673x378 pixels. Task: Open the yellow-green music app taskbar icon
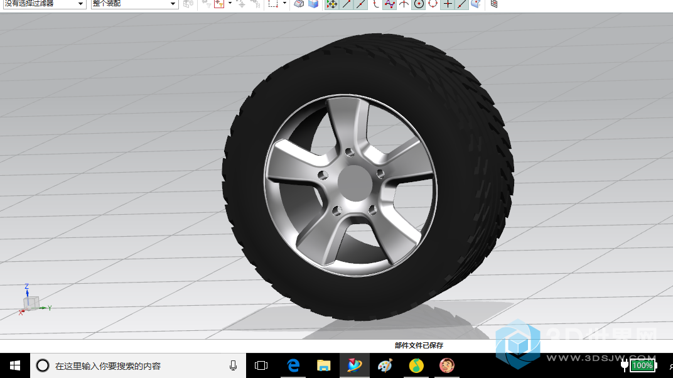[x=416, y=365]
